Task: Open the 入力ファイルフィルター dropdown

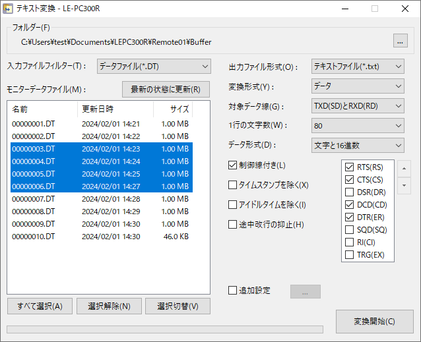Action: (x=154, y=66)
